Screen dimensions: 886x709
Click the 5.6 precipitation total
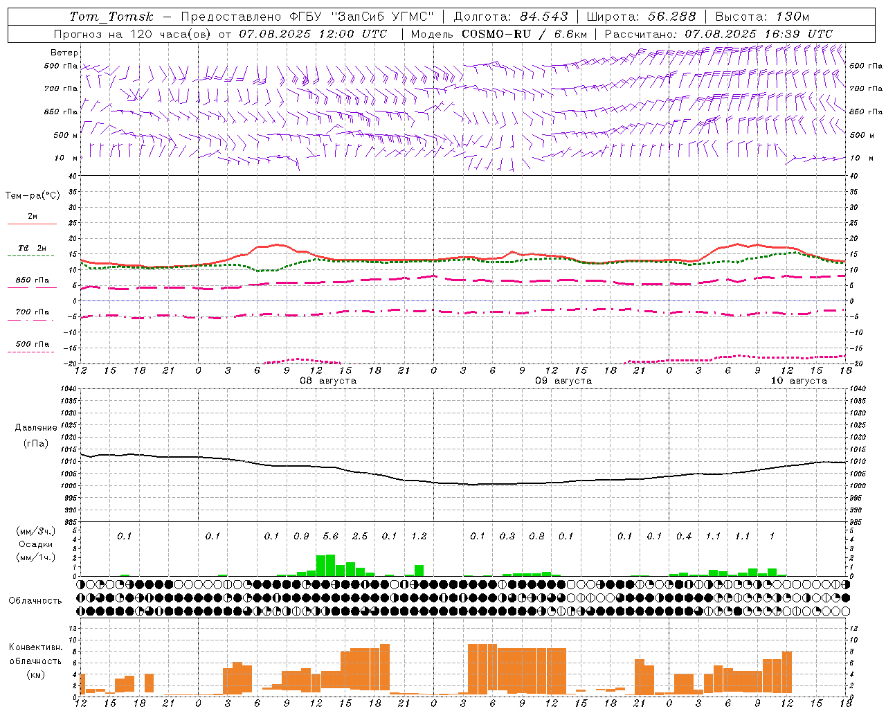click(x=331, y=536)
